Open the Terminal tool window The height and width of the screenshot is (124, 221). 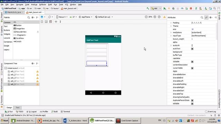[x=65, y=112]
